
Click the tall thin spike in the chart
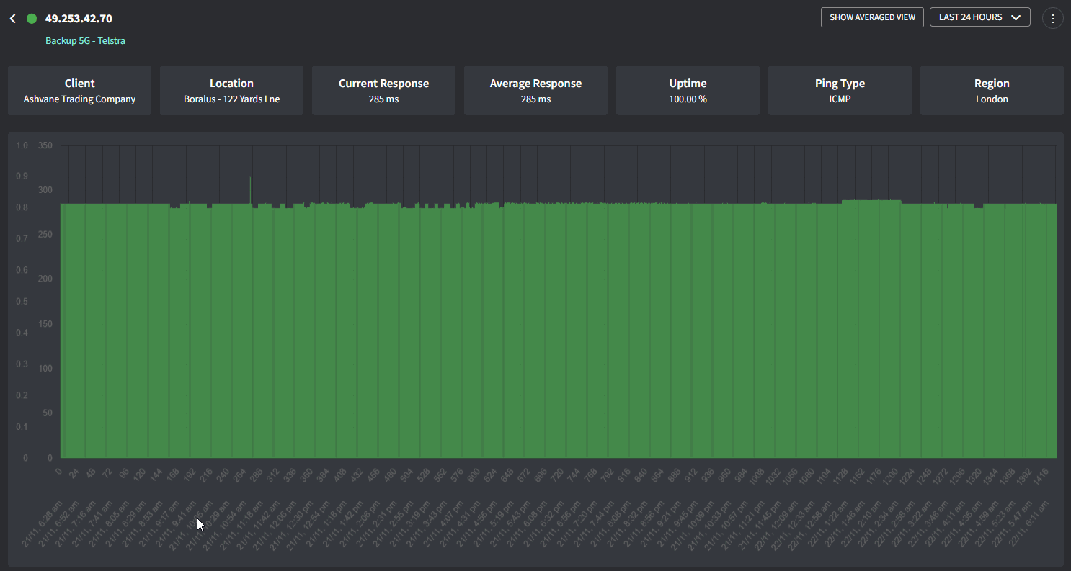(250, 189)
